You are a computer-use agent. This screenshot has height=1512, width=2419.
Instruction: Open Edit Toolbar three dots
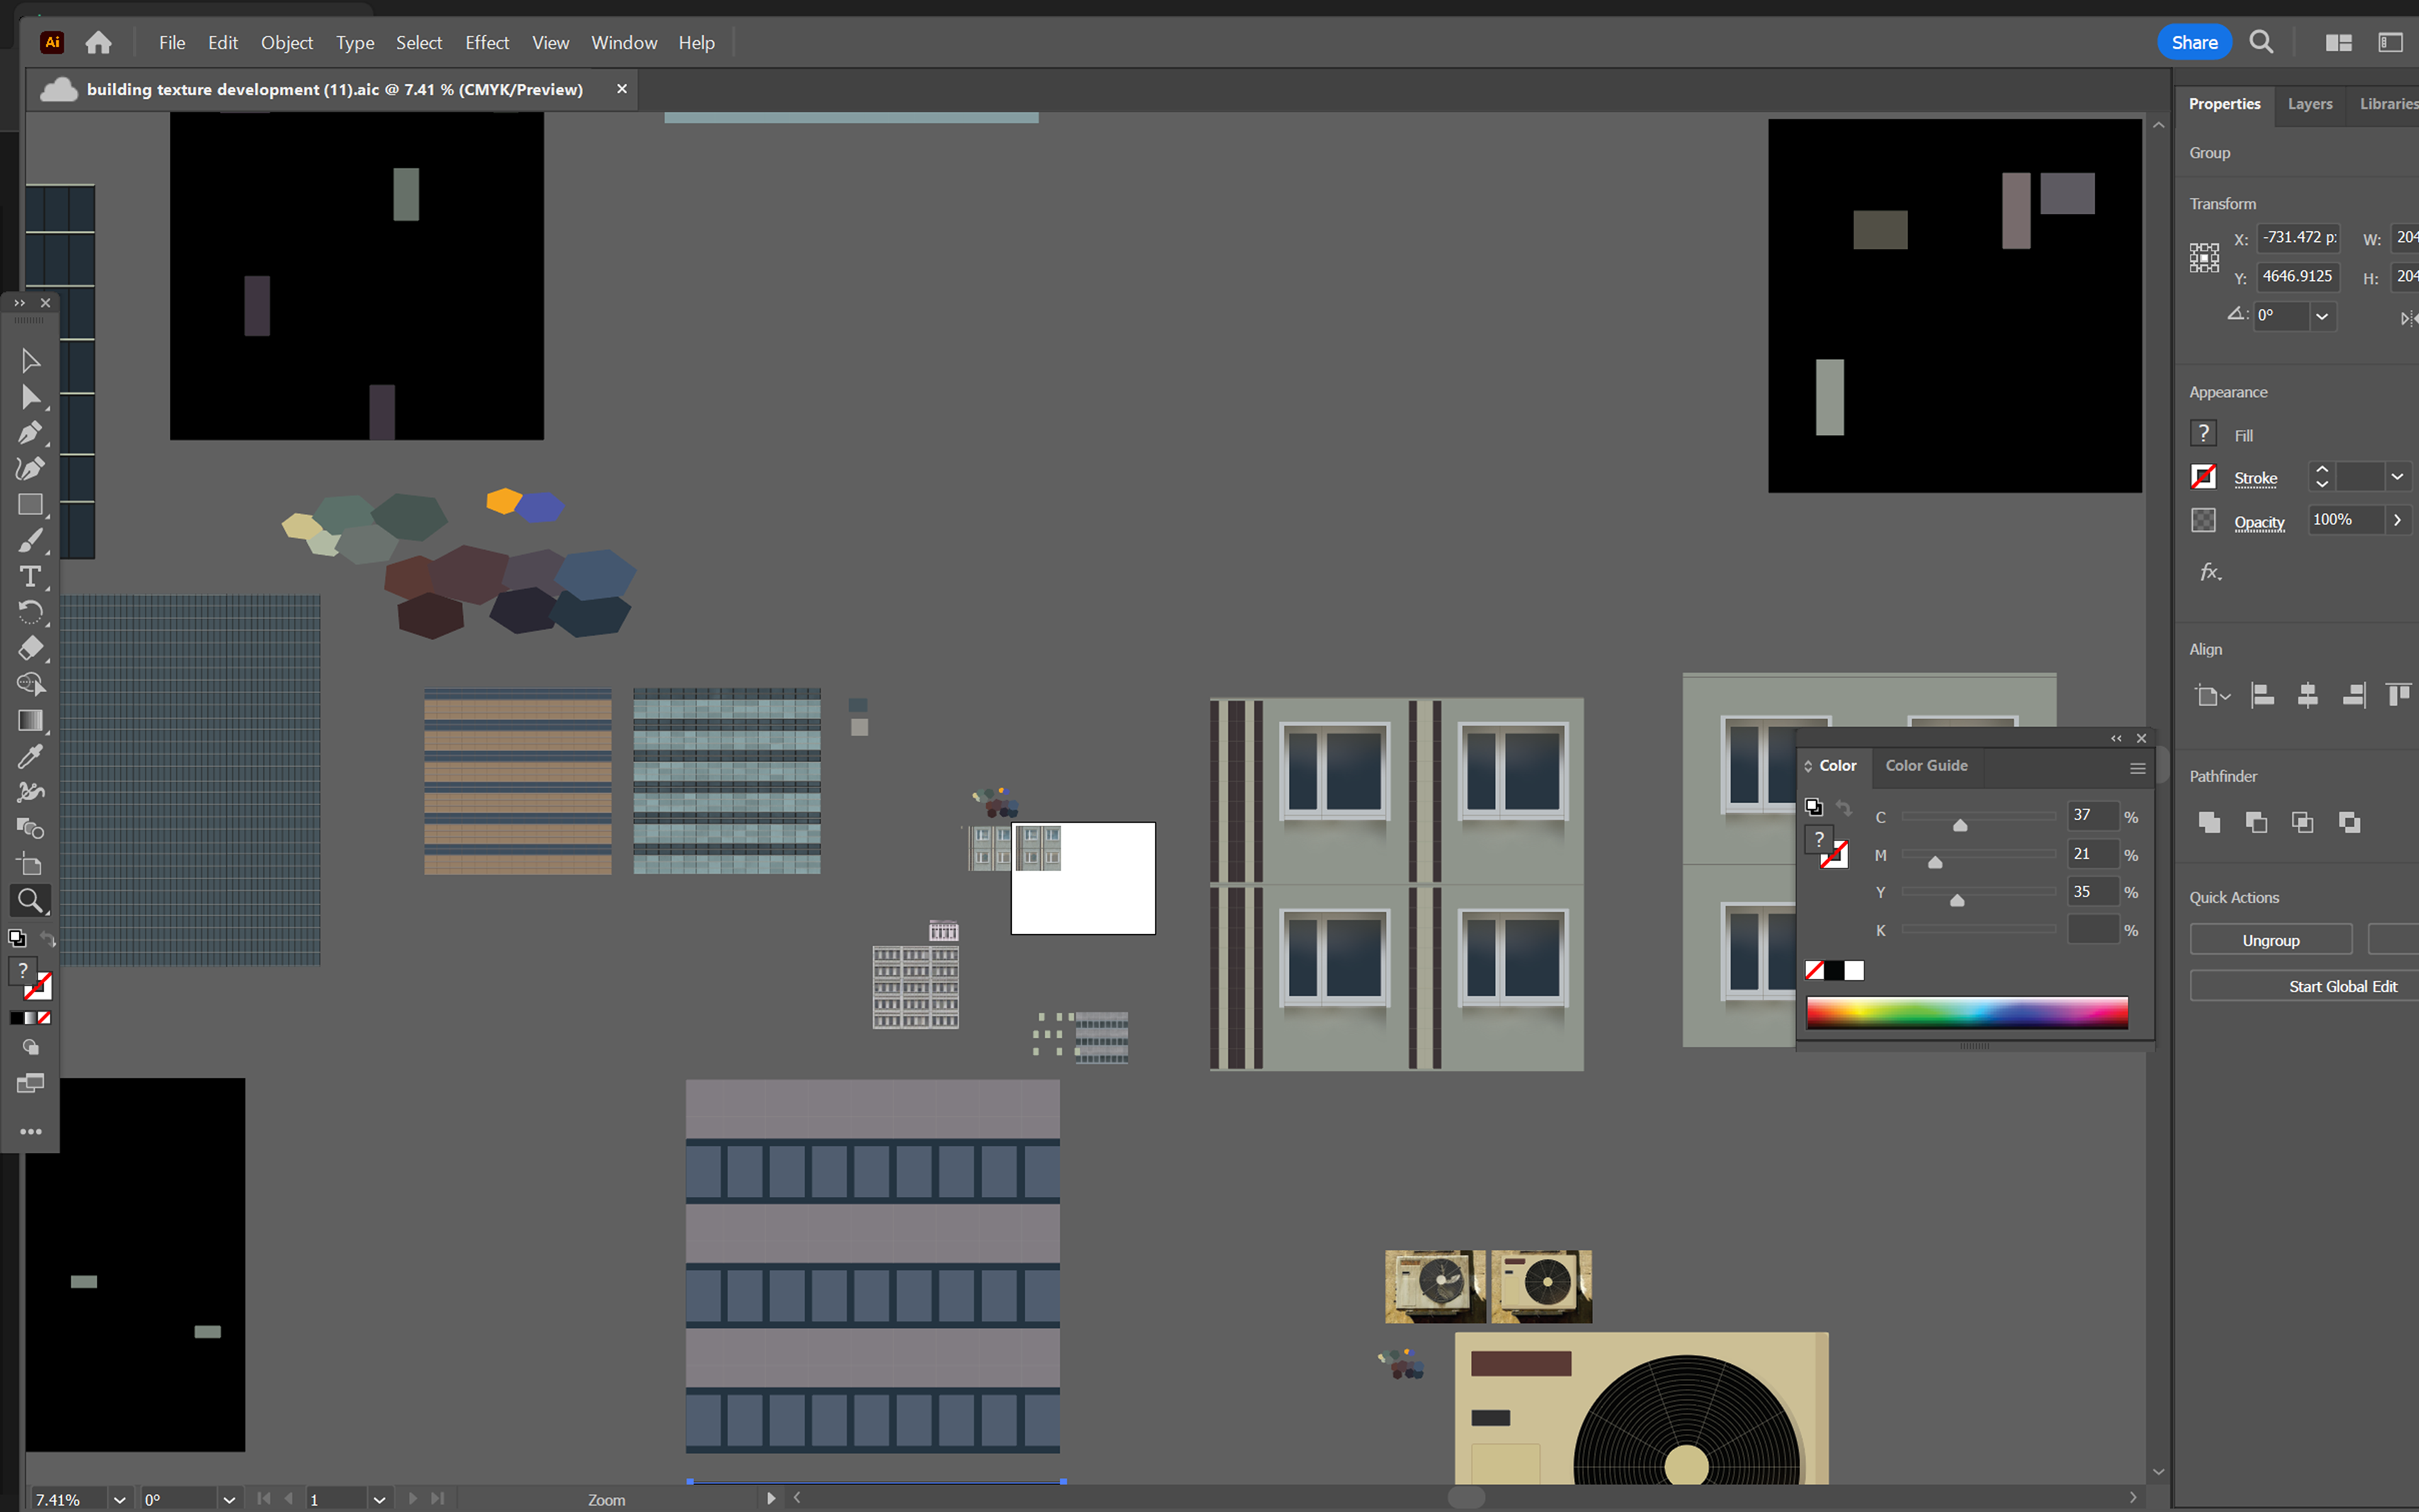(x=30, y=1132)
